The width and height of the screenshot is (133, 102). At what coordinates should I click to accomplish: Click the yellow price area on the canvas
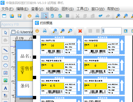25,71
